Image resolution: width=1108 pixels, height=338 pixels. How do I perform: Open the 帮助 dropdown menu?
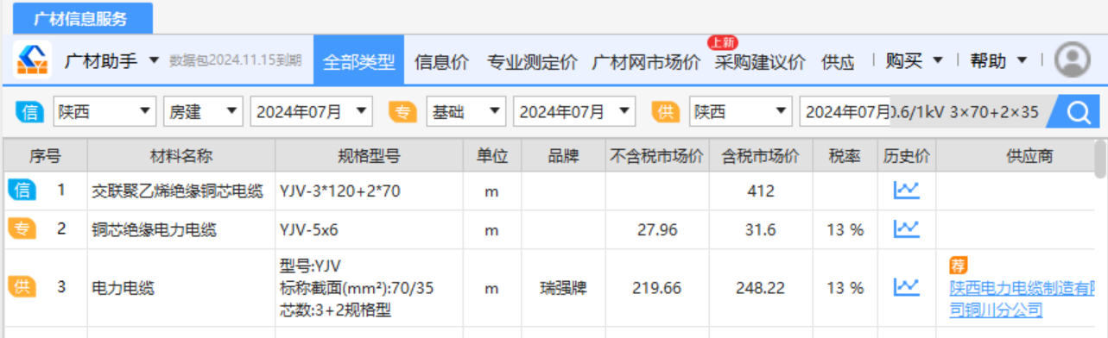pos(998,60)
